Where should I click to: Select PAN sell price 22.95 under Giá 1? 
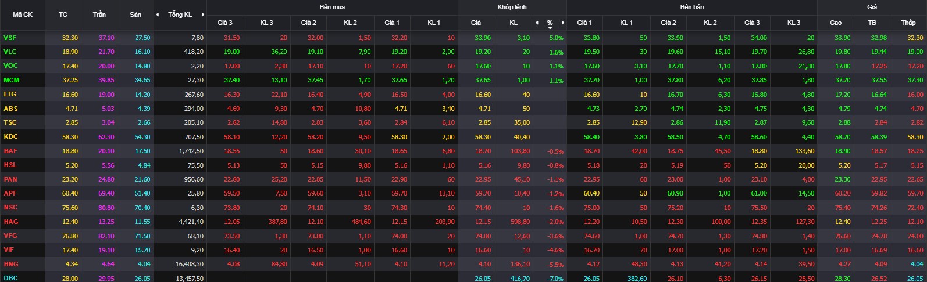tap(591, 179)
